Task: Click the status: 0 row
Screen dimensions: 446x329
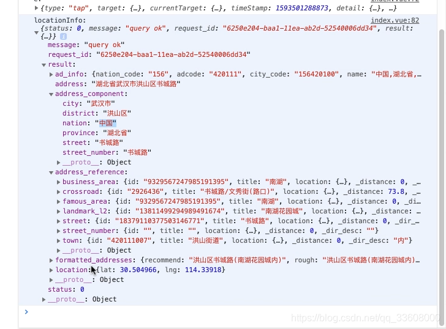Action: (66, 289)
